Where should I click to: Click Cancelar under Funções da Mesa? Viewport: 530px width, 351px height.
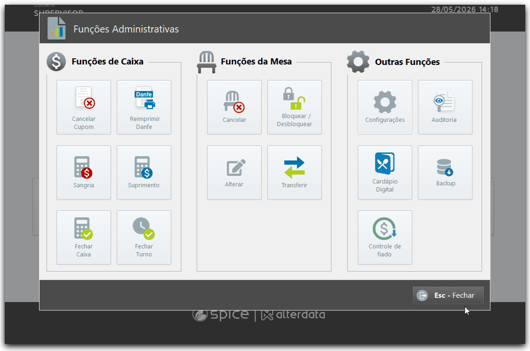(234, 107)
